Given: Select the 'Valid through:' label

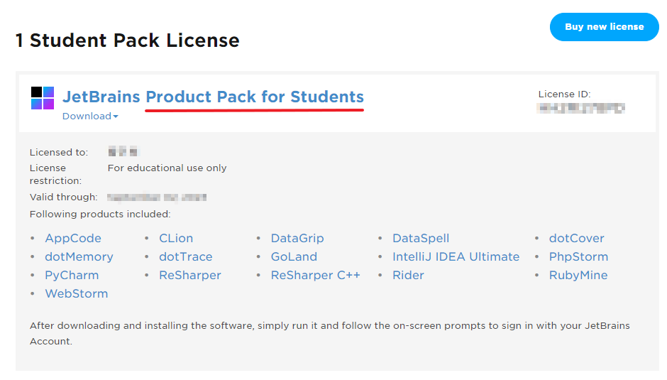Looking at the screenshot, I should tap(63, 197).
